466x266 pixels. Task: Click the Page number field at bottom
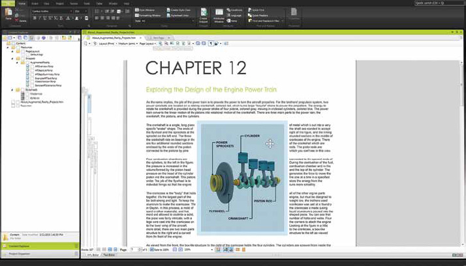coord(134,250)
